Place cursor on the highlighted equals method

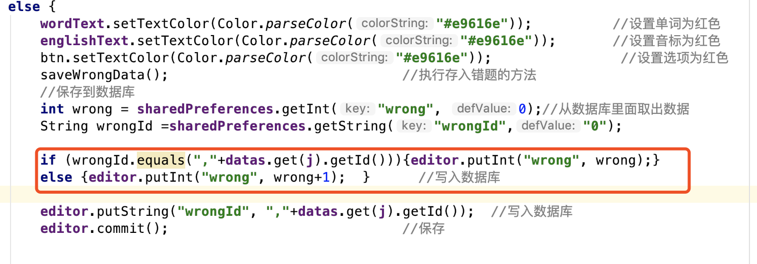(161, 160)
